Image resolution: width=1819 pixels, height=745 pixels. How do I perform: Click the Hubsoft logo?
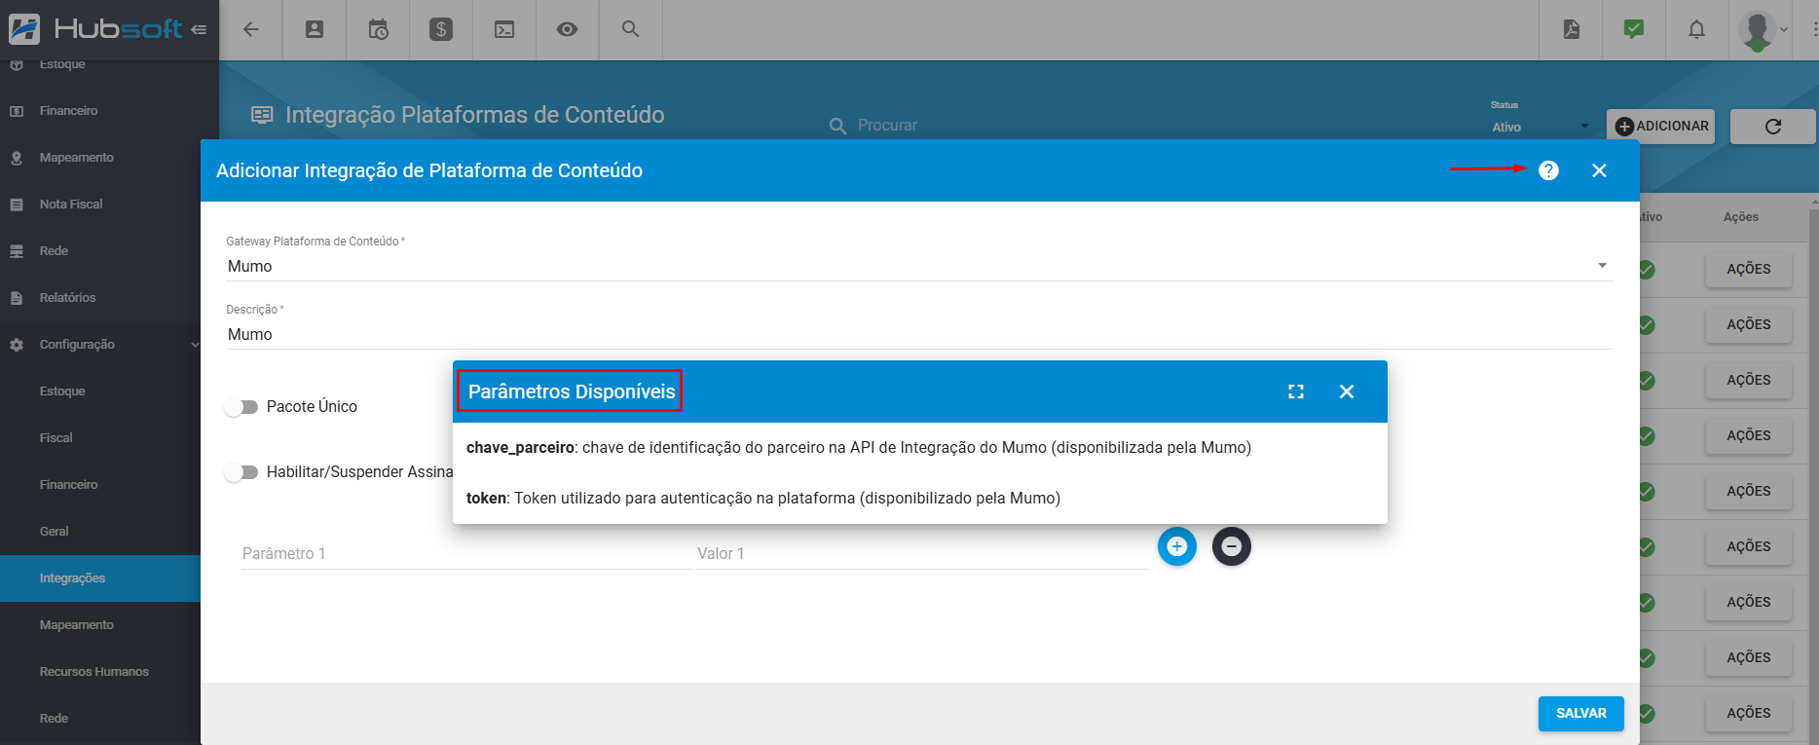tap(95, 29)
